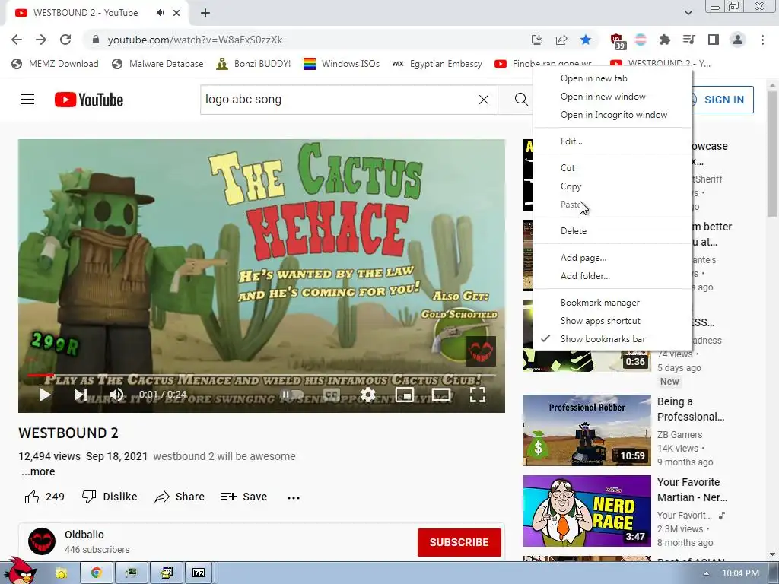Reload the YouTube page
This screenshot has height=584, width=779.
65,40
